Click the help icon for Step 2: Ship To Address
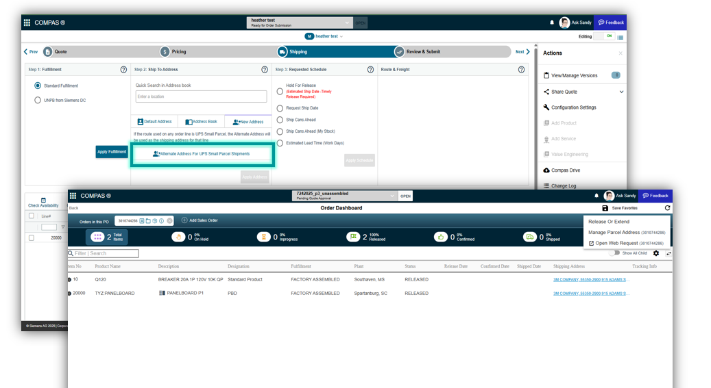 coord(265,69)
